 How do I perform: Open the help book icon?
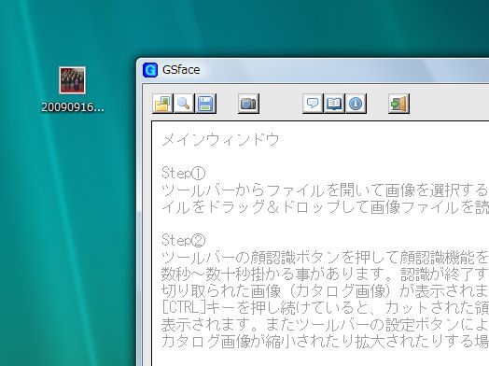(334, 104)
